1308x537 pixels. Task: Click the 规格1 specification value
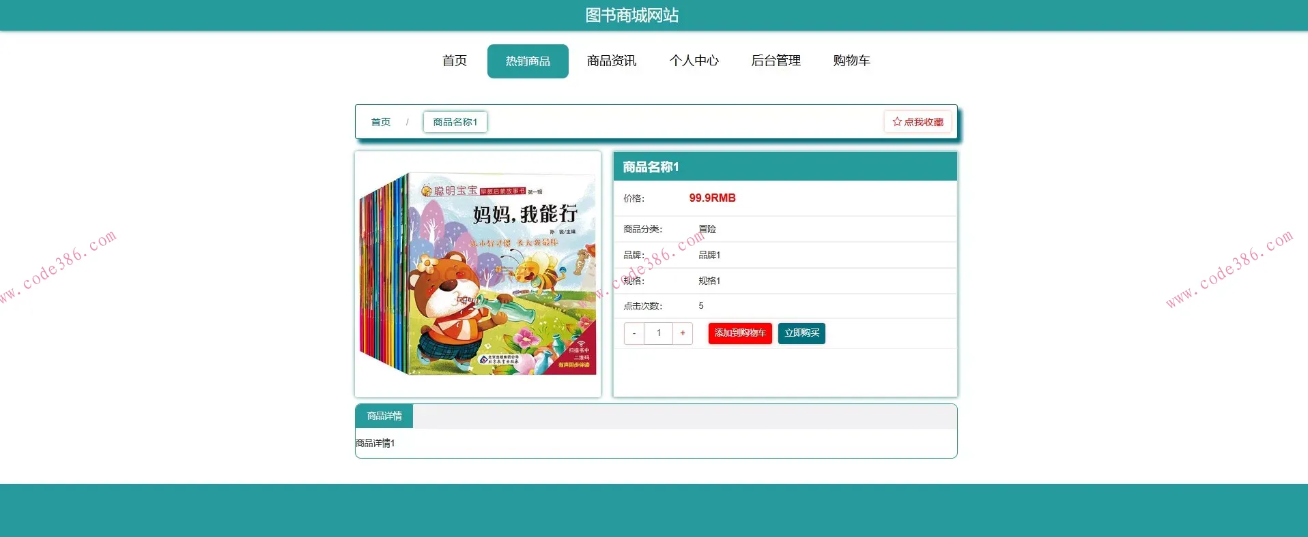709,281
